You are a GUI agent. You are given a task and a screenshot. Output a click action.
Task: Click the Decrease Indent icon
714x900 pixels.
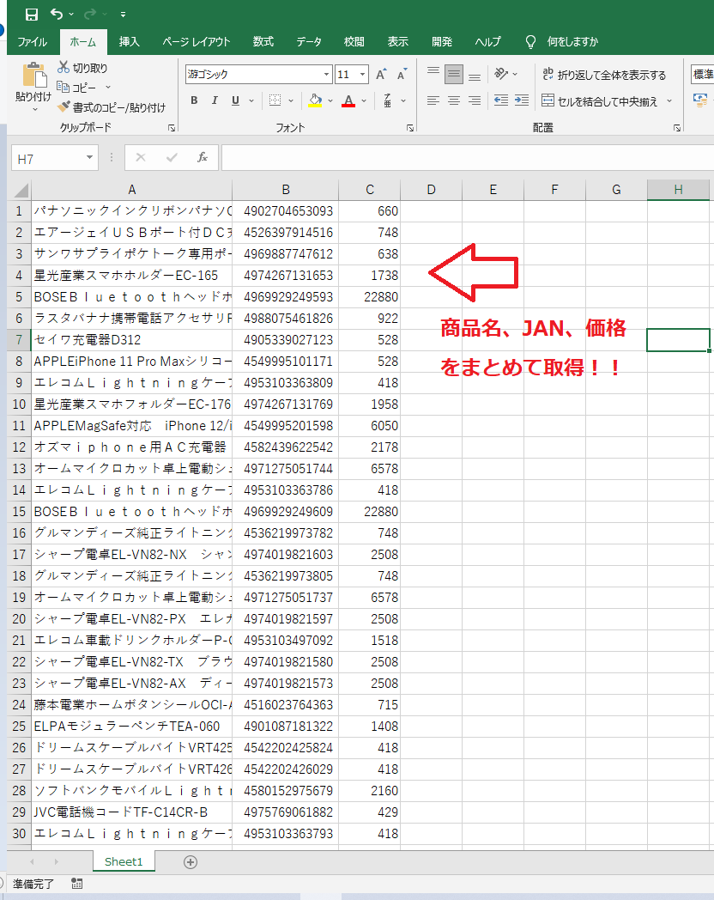click(501, 101)
